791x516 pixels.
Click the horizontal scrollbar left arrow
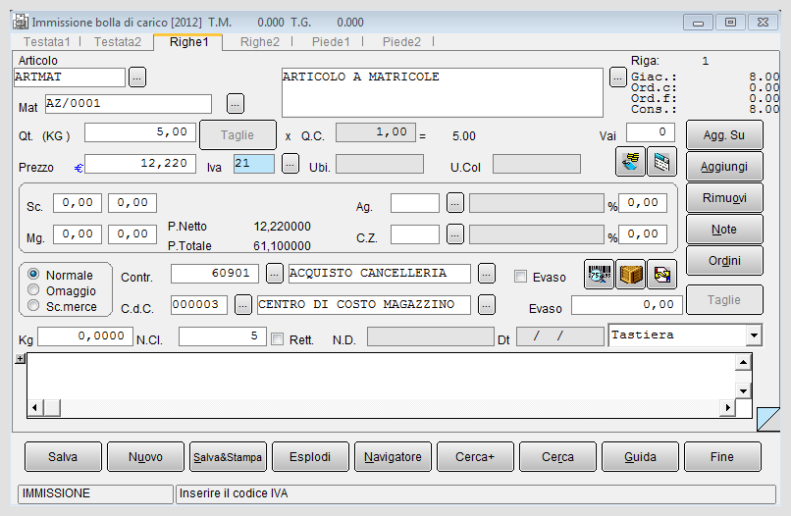pyautogui.click(x=35, y=407)
